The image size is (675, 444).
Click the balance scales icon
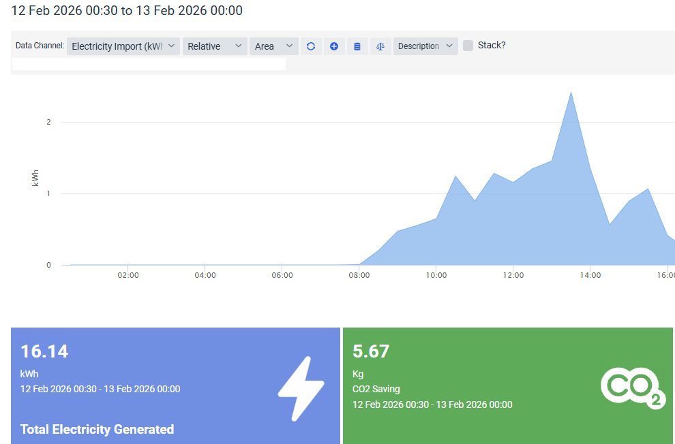(x=380, y=46)
